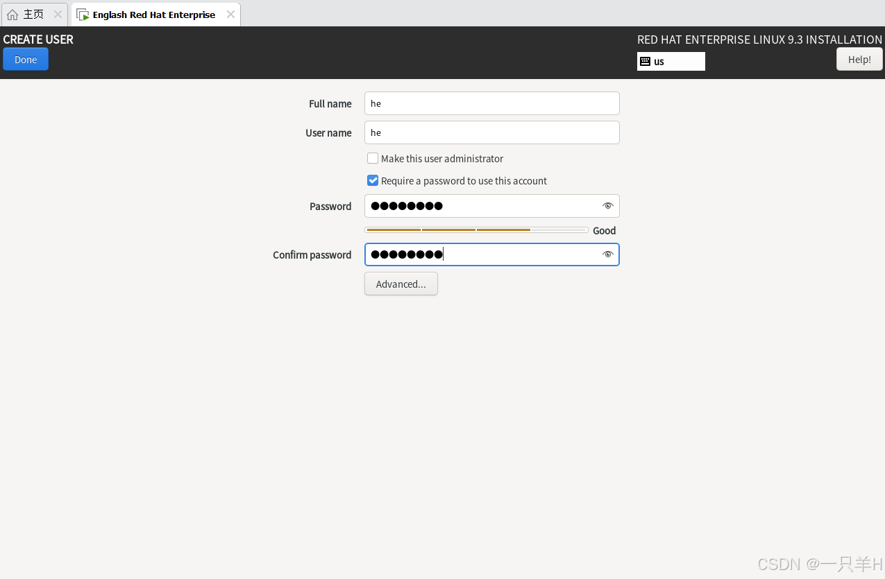
Task: Click the RED HAT ENTERPRISE LINUX 9.3 INSTALLATION title
Action: tap(759, 40)
